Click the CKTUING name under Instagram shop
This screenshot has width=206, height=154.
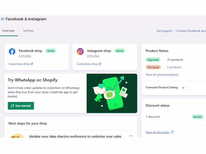point(93,56)
